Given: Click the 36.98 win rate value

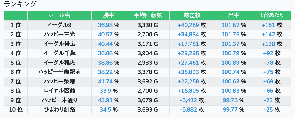Looking at the screenshot, I should pos(106,25).
